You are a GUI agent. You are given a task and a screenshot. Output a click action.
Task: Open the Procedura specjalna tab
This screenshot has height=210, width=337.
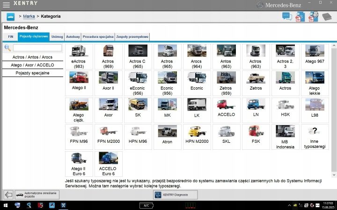[98, 37]
